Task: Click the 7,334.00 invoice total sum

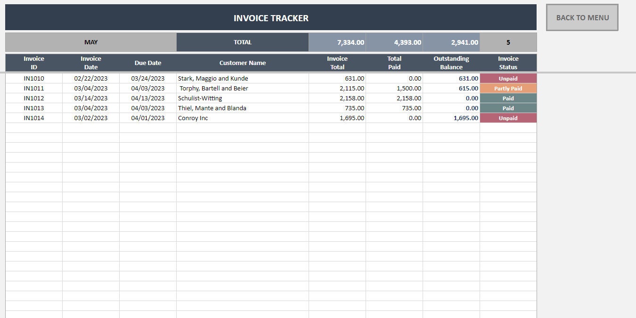Action: 337,42
